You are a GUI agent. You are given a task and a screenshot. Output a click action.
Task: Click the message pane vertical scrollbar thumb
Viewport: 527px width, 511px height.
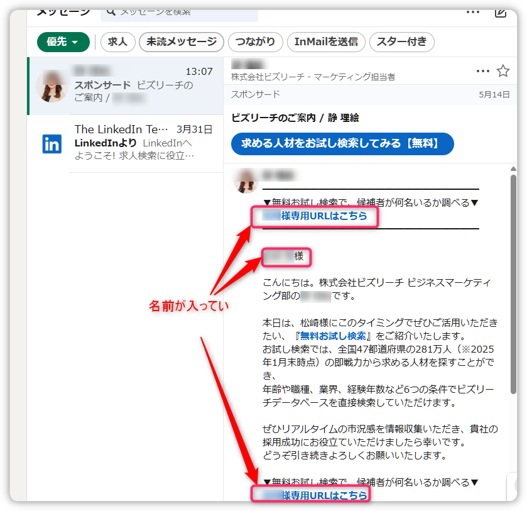(513, 284)
